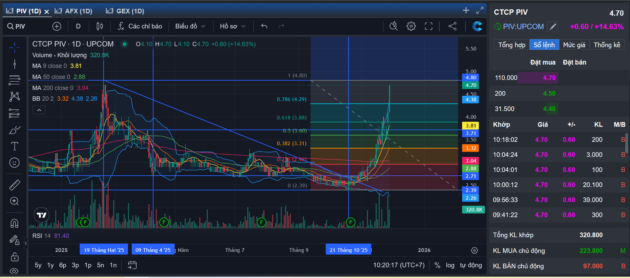This screenshot has width=630, height=278.
Task: Open the Mức giá tab
Action: pyautogui.click(x=574, y=45)
